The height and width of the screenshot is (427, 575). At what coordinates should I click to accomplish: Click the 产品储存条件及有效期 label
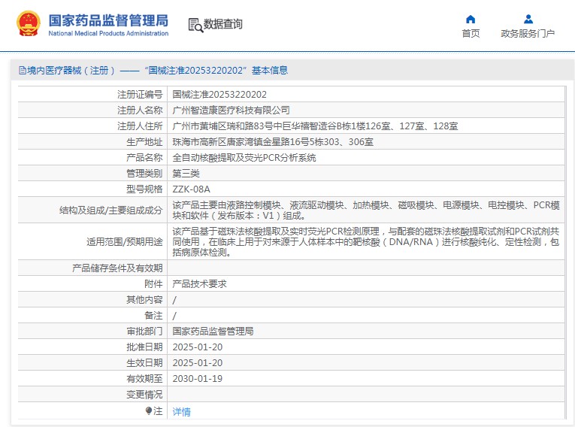click(117, 268)
